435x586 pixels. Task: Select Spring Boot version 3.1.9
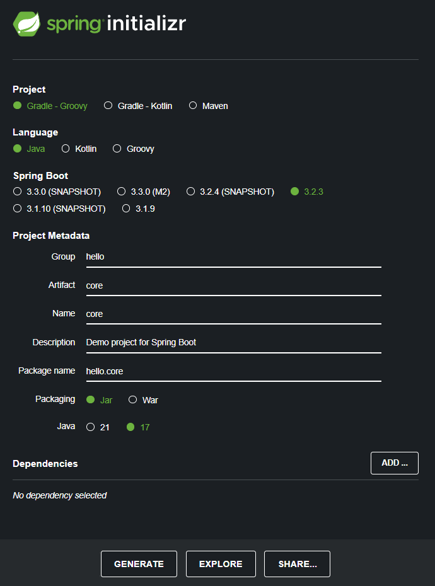click(x=139, y=209)
